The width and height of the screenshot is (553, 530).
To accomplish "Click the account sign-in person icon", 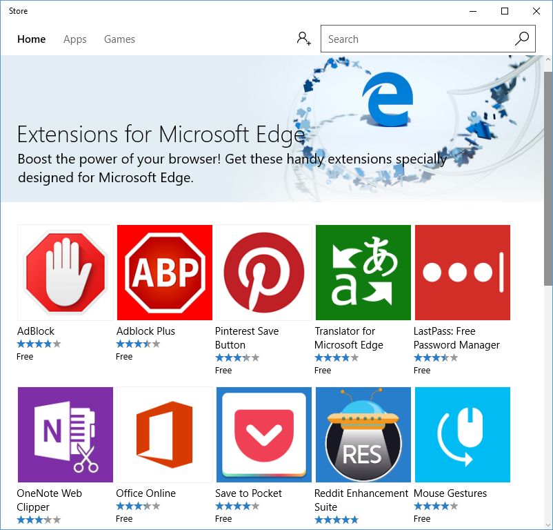I will [x=303, y=39].
